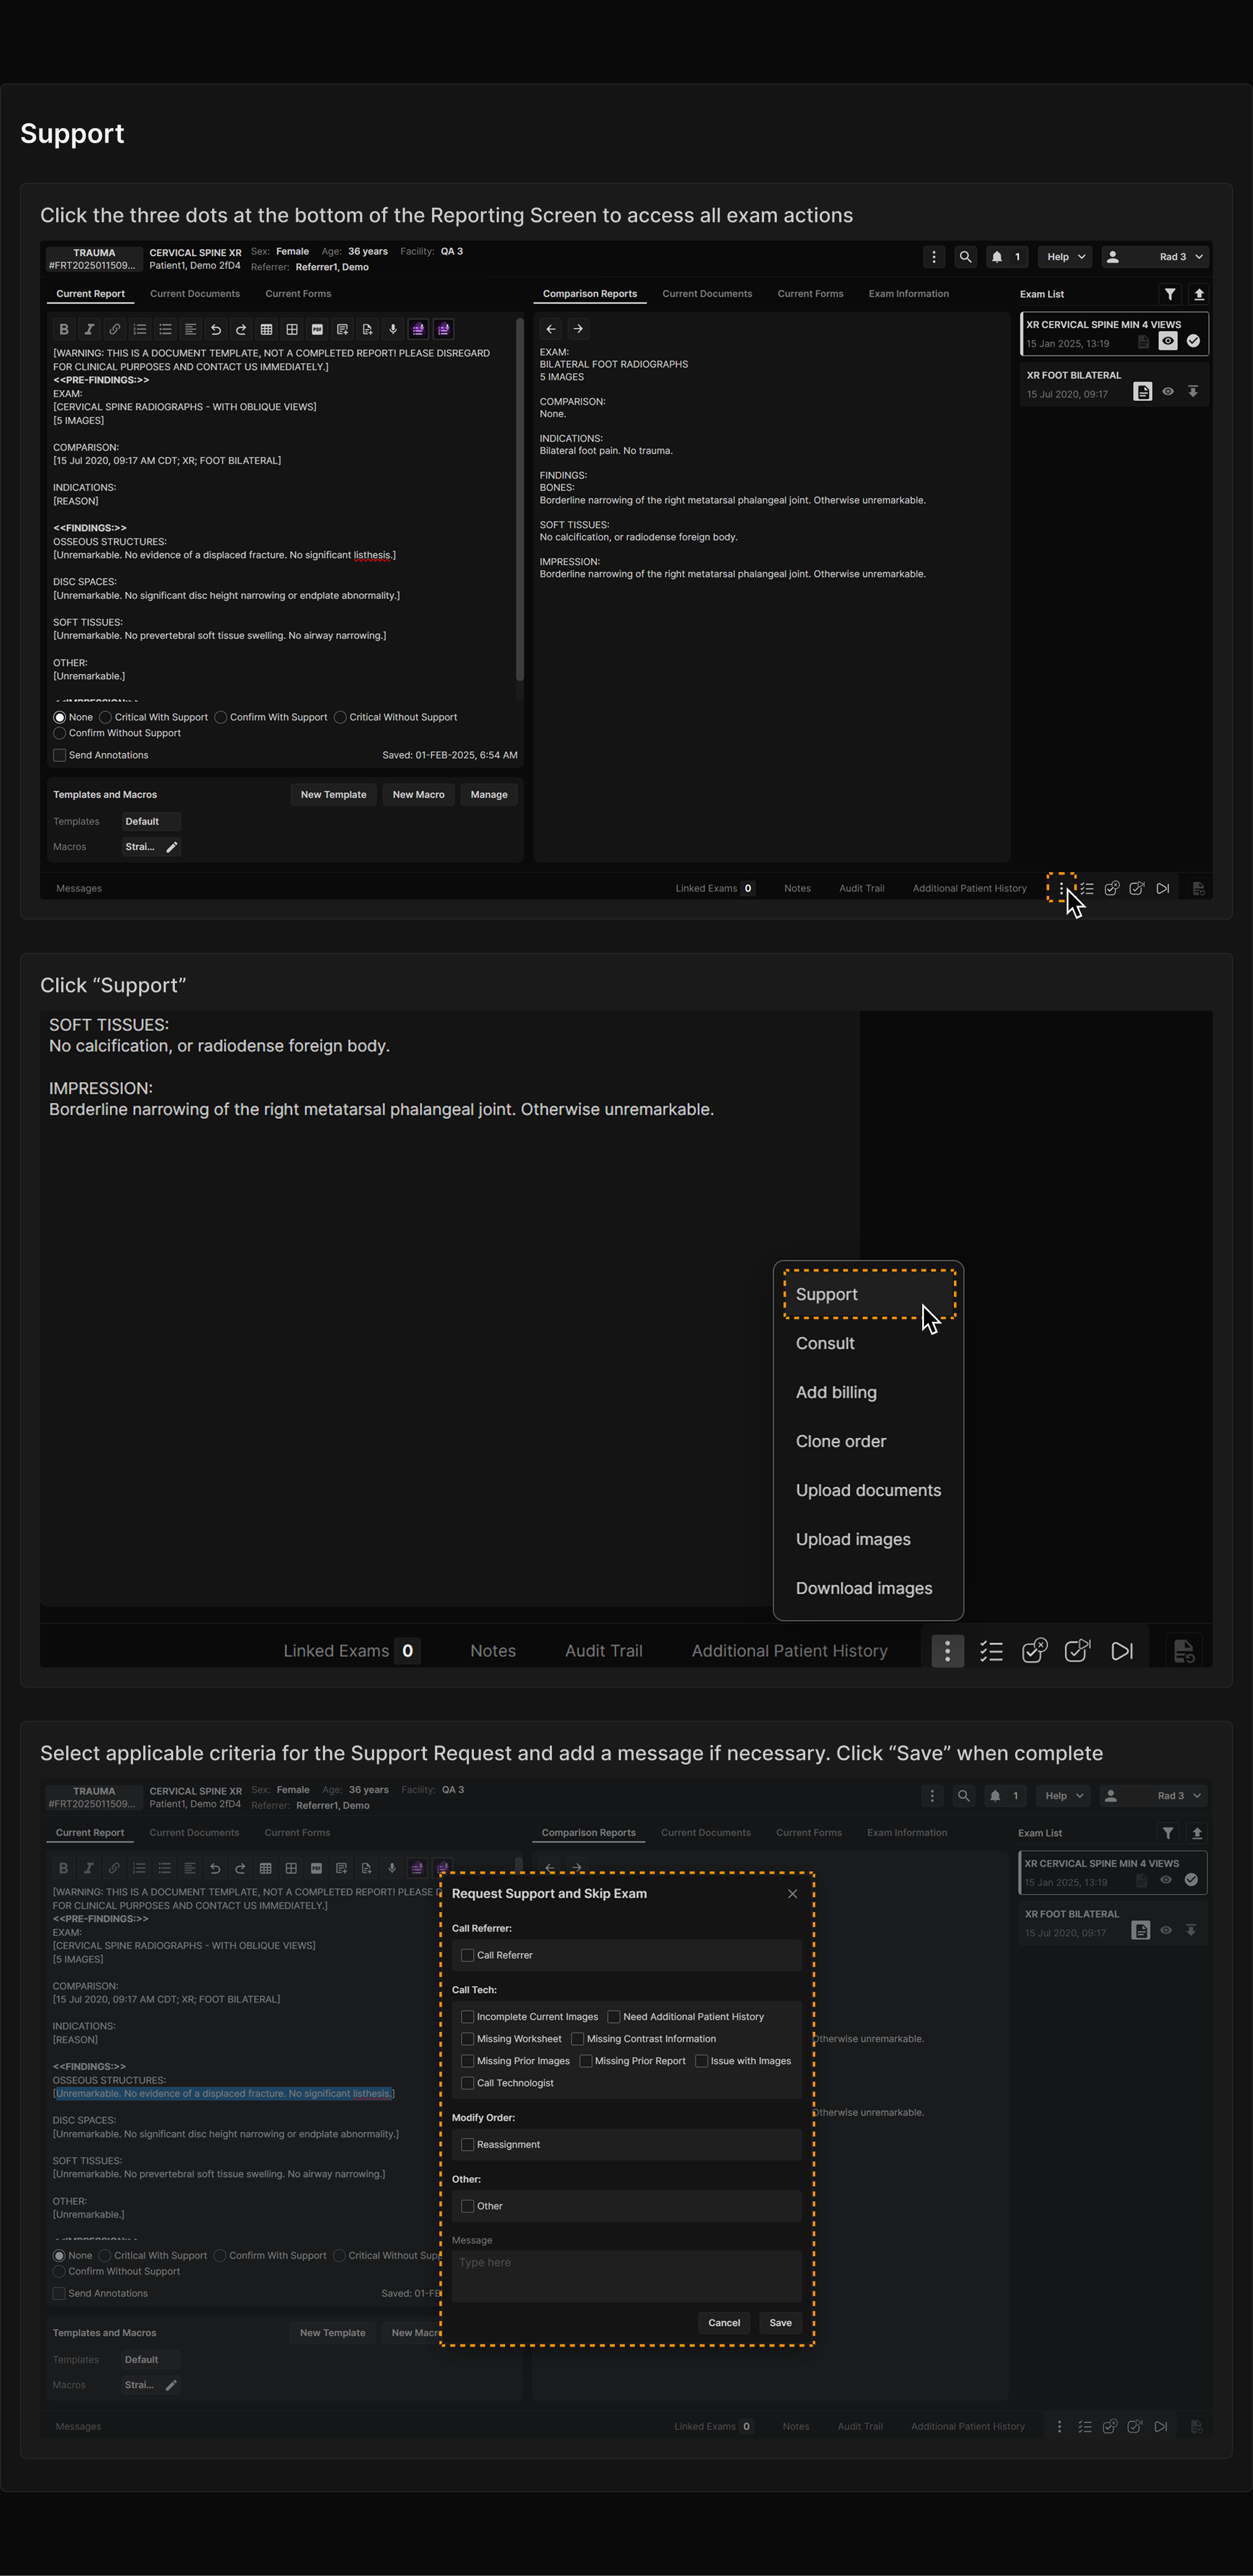Click New Template button in first step
Viewport: 1253px width, 2576px height.
333,795
